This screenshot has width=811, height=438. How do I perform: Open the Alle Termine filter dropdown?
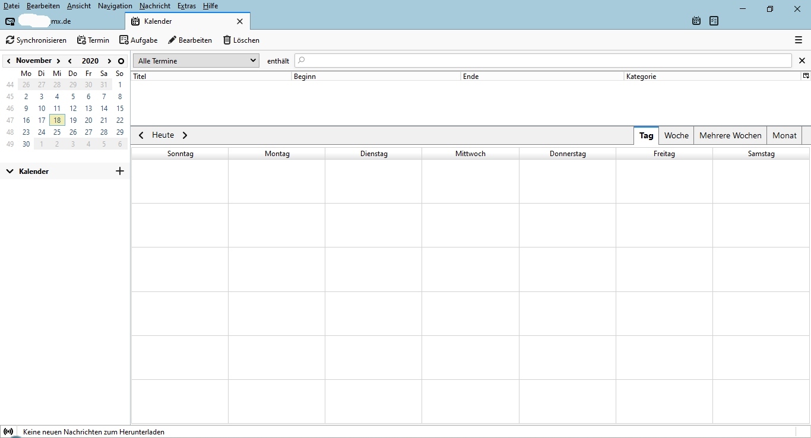196,61
